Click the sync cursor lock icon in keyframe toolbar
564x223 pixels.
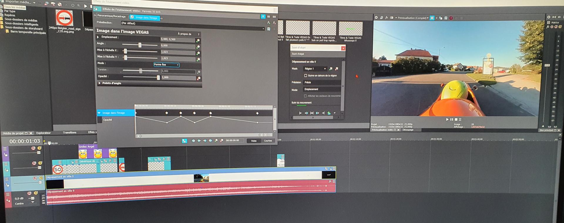coord(184,141)
